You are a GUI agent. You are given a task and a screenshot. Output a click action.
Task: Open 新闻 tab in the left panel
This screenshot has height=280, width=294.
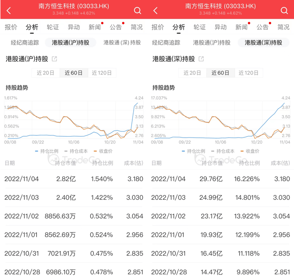point(95,27)
